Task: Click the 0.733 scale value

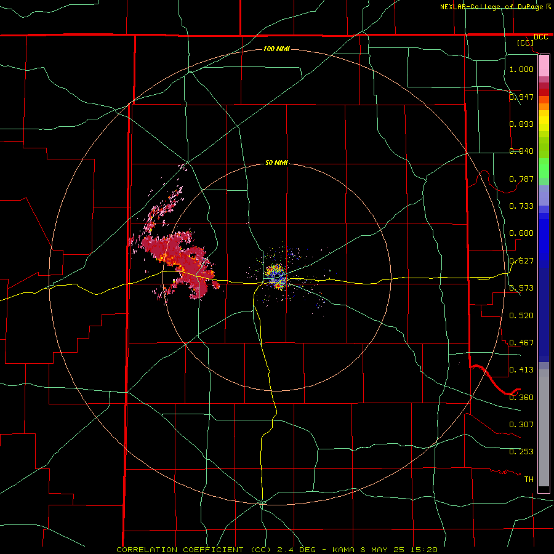Action: [x=521, y=206]
